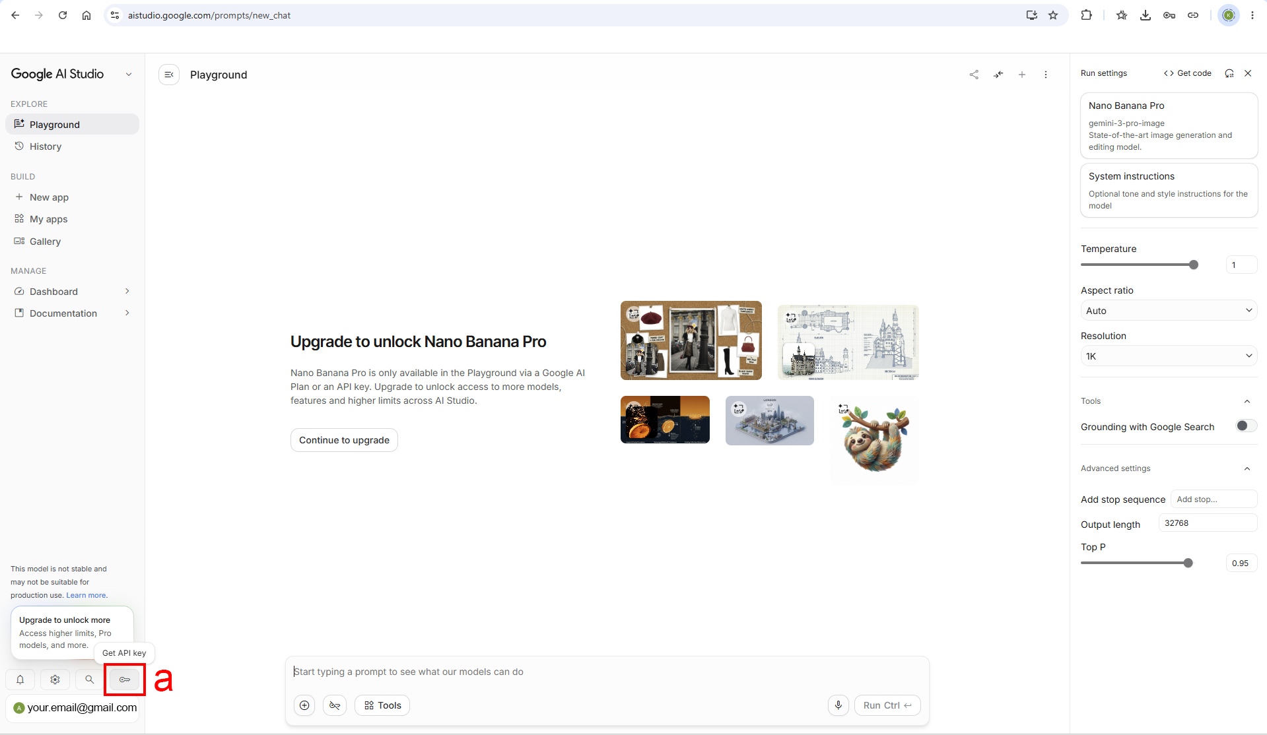Click the prompt text input field

point(607,672)
